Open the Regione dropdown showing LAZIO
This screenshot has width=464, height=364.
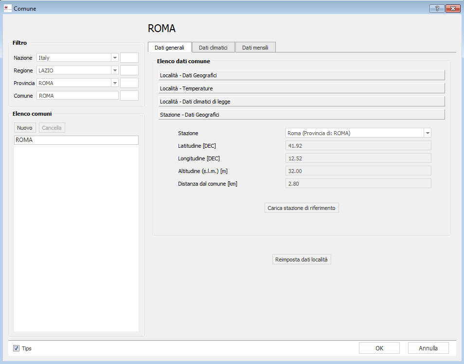click(115, 70)
